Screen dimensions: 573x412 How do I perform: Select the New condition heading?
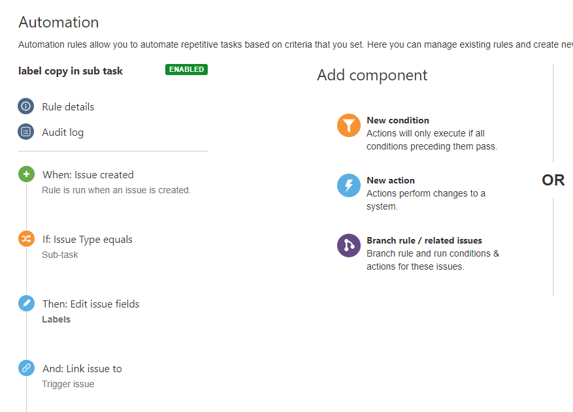click(x=398, y=120)
